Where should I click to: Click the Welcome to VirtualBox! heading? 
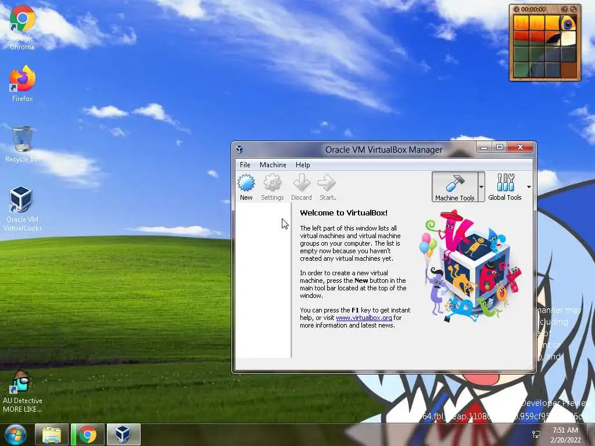click(x=343, y=213)
